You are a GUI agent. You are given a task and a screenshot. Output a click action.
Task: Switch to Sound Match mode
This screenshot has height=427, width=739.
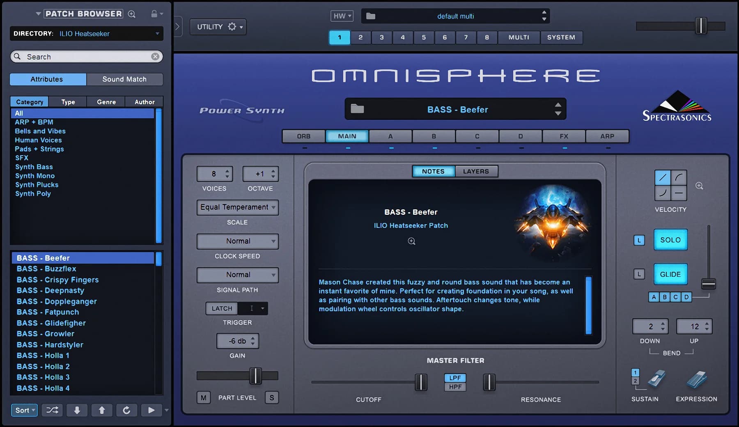pyautogui.click(x=125, y=79)
